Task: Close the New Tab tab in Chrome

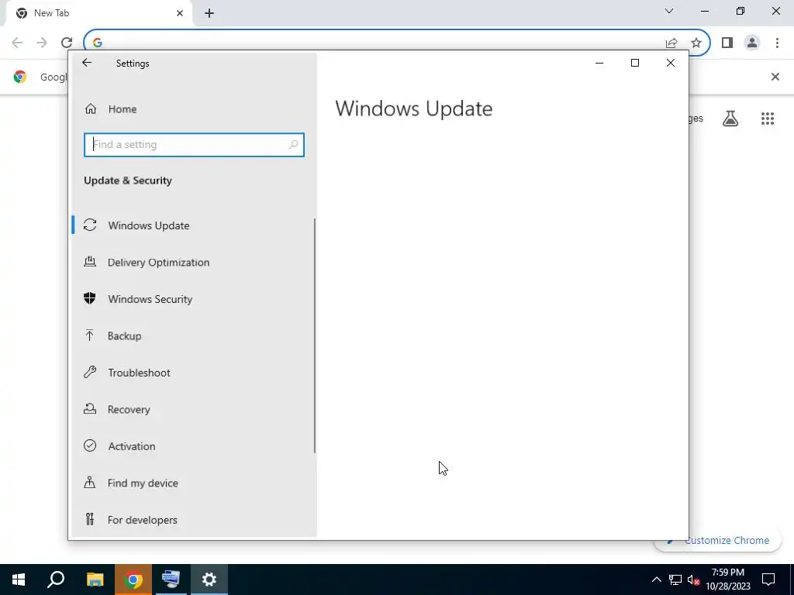Action: 180,13
